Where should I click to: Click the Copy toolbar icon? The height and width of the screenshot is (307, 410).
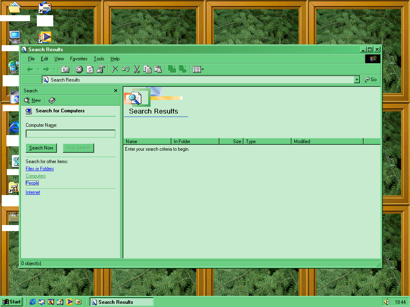click(x=147, y=70)
